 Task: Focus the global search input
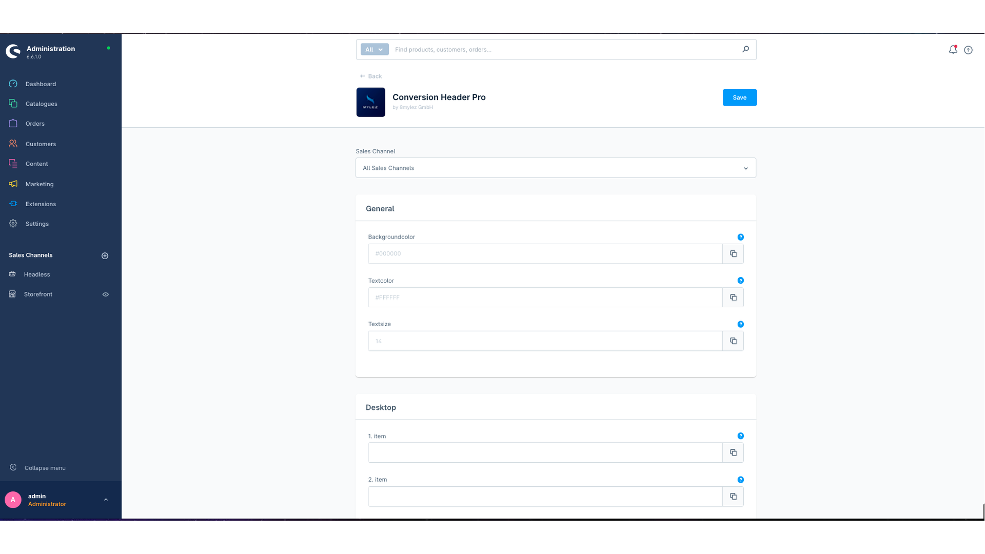(564, 49)
